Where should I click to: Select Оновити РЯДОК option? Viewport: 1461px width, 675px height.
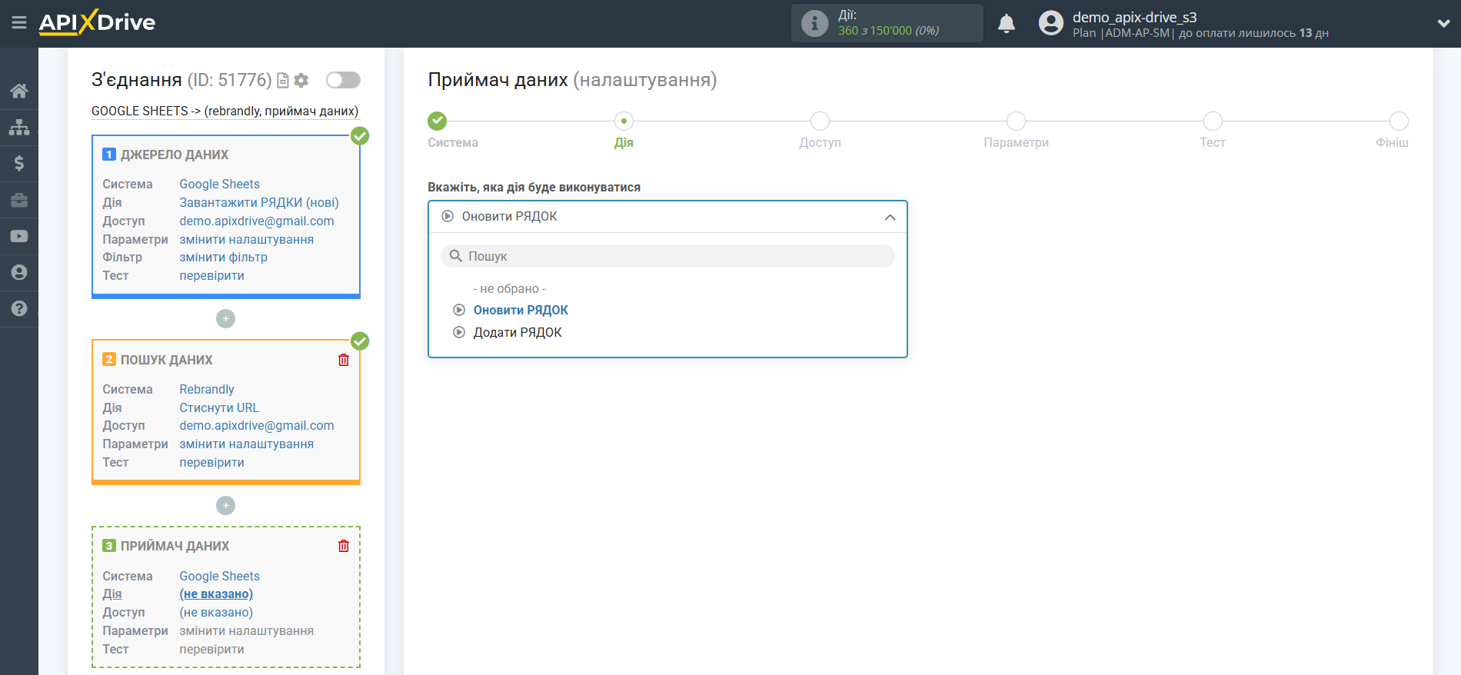tap(521, 311)
